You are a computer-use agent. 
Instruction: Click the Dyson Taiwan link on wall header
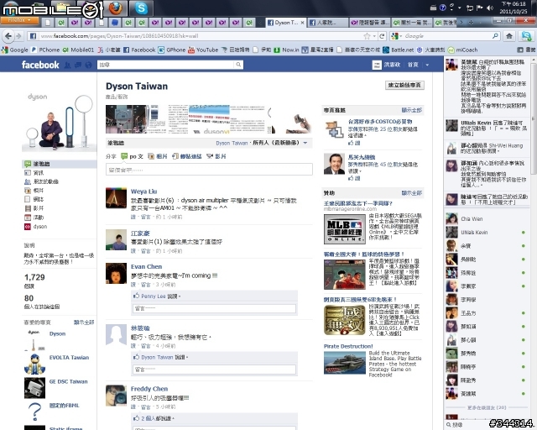point(232,143)
